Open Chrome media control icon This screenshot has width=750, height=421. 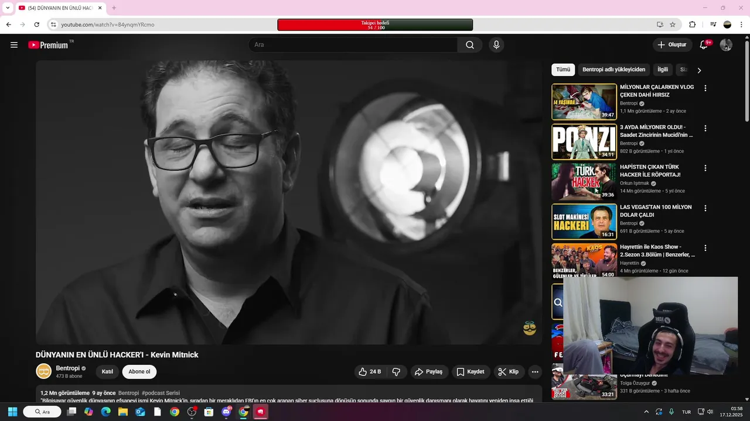[713, 25]
